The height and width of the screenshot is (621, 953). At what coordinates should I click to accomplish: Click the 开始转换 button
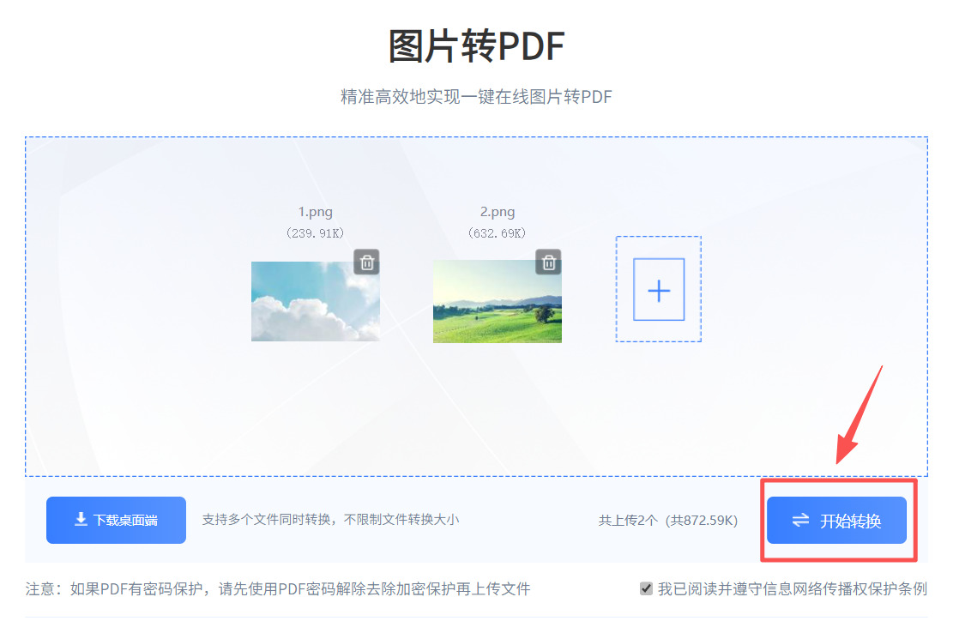tap(836, 520)
